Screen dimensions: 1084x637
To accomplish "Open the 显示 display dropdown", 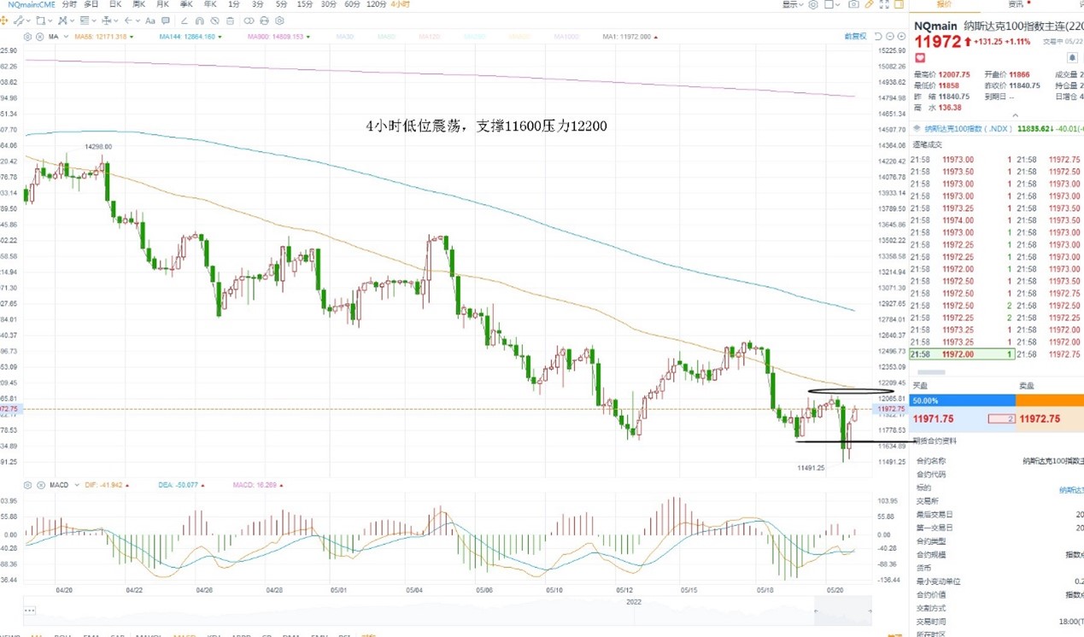I will (x=793, y=4).
